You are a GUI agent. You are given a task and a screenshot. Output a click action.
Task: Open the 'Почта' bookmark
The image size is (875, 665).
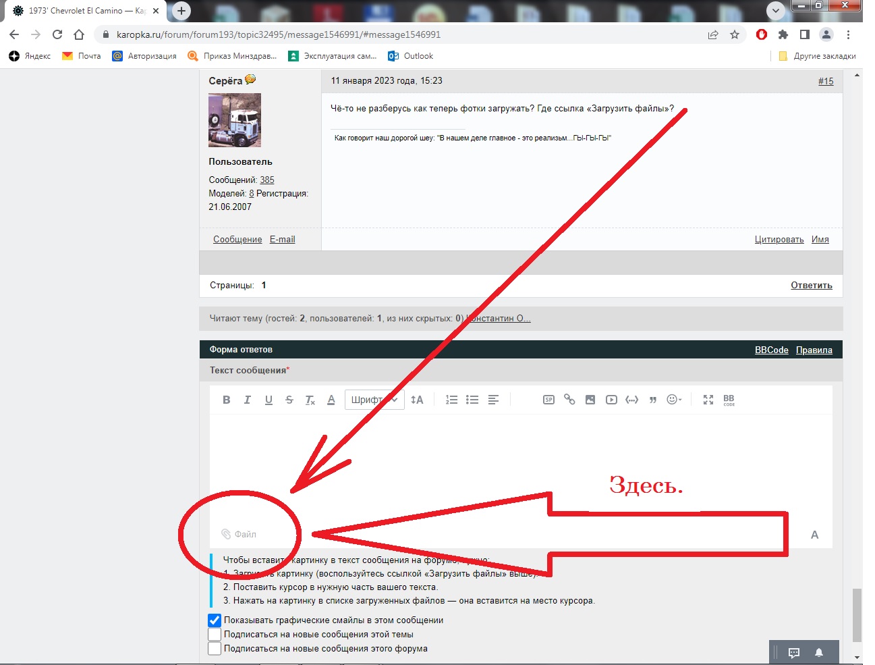tap(82, 56)
